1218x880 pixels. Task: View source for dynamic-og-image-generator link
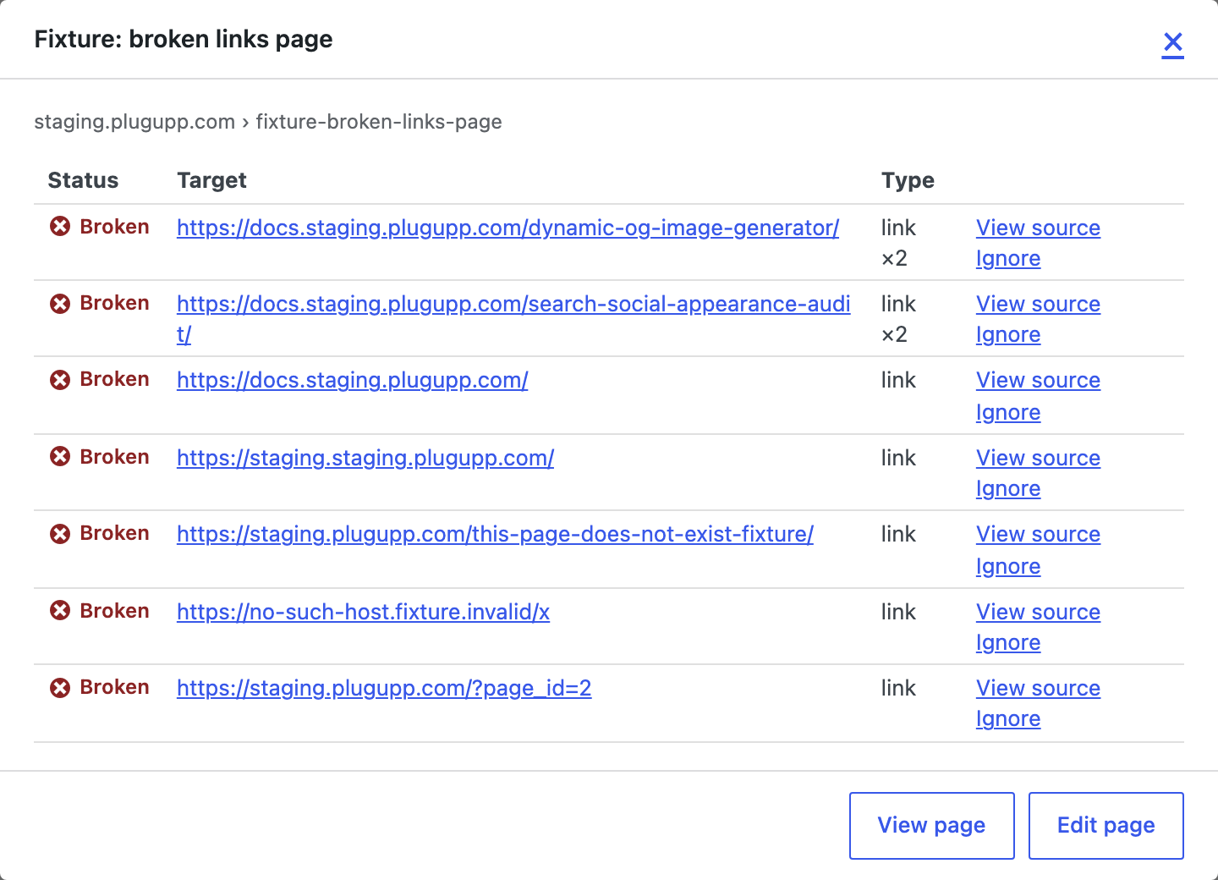pos(1038,228)
